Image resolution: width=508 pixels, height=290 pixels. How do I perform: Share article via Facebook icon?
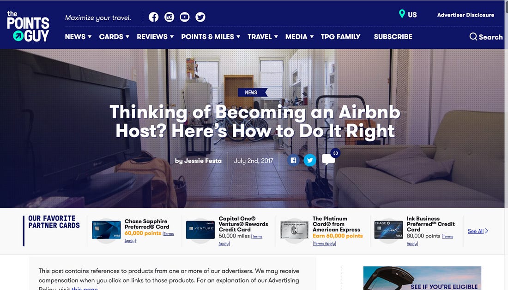(294, 160)
